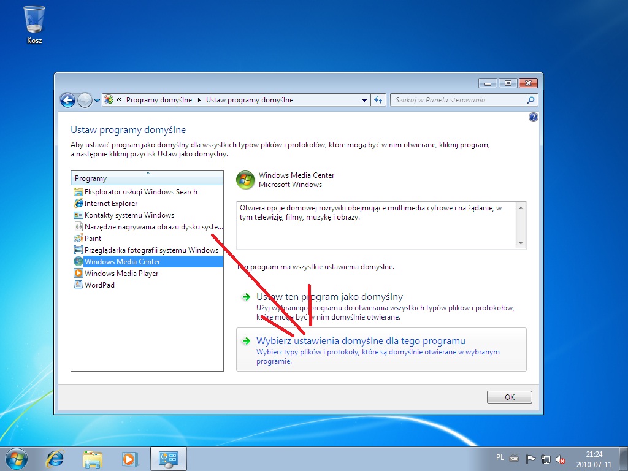Click the Paint palette list icon
The height and width of the screenshot is (471, 628).
click(x=78, y=239)
